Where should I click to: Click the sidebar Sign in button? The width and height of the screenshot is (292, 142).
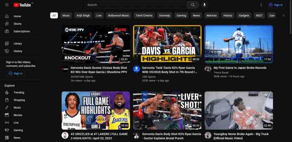[x=16, y=73]
